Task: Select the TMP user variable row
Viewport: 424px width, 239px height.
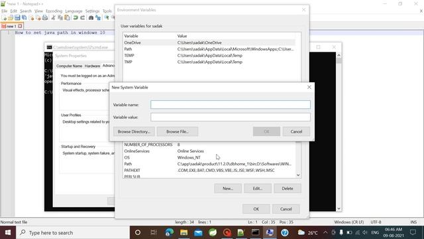Action: click(x=209, y=62)
